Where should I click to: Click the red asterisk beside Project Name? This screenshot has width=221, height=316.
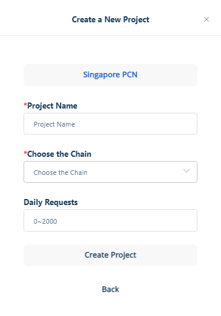25,105
